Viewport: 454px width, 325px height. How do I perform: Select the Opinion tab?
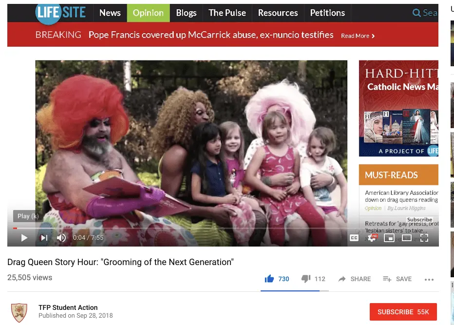click(x=148, y=13)
